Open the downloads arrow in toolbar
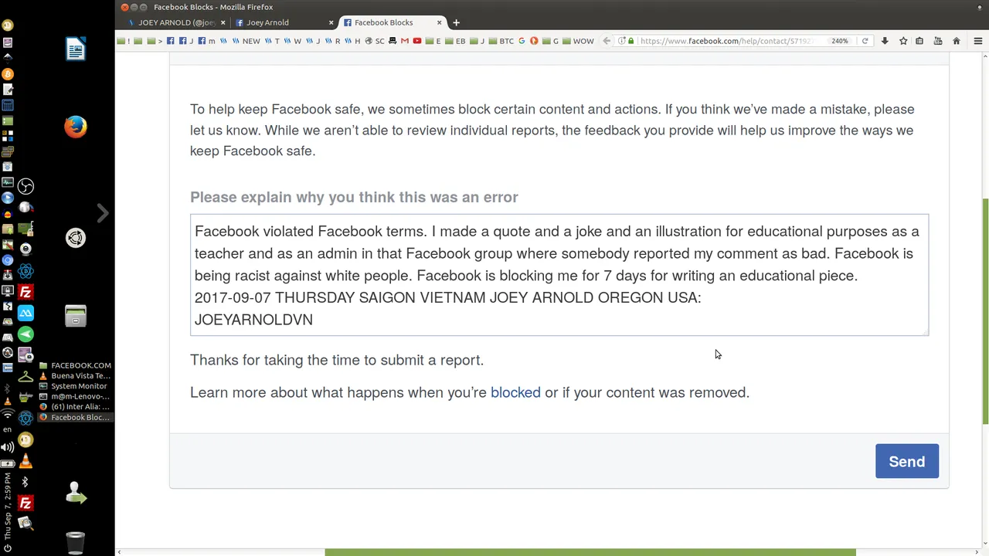The width and height of the screenshot is (989, 556). click(x=885, y=41)
